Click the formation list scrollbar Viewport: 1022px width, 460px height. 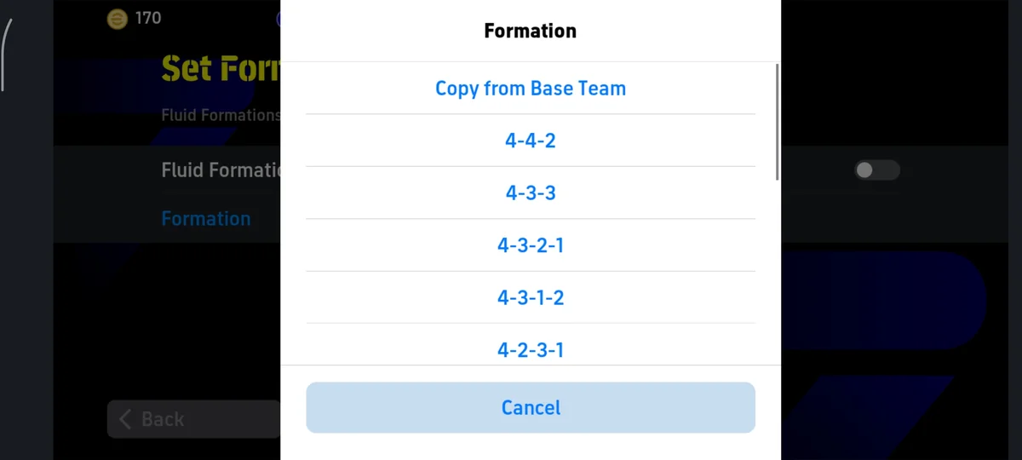coord(777,121)
